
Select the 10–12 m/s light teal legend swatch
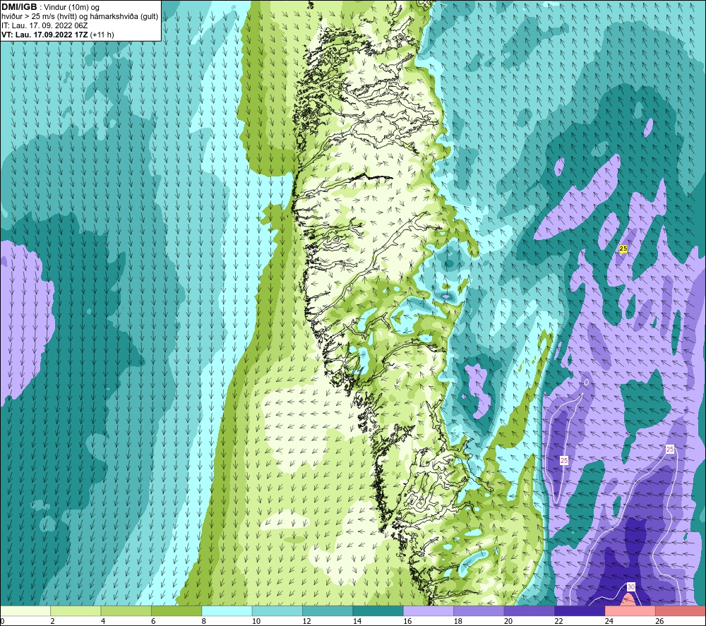pyautogui.click(x=277, y=611)
